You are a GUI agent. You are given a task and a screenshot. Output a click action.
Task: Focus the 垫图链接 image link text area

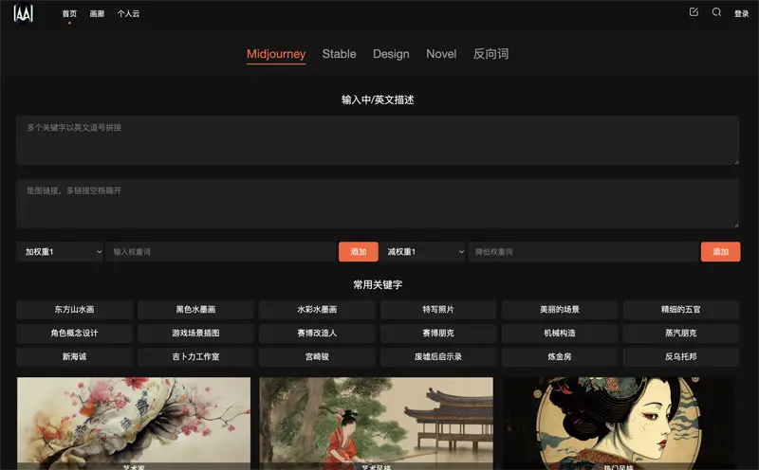tap(378, 204)
